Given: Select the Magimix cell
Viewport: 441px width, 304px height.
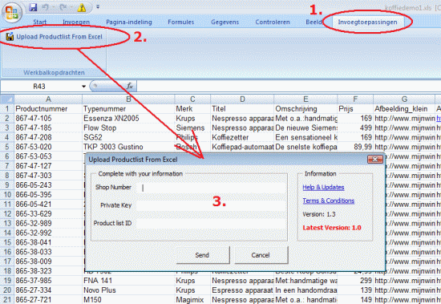Looking at the screenshot, I should [192, 299].
